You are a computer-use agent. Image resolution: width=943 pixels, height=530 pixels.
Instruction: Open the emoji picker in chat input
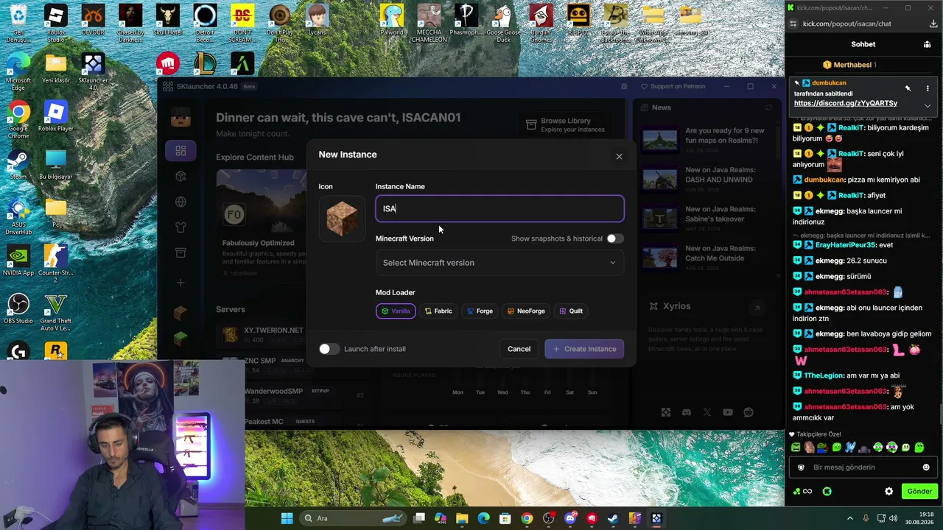926,467
